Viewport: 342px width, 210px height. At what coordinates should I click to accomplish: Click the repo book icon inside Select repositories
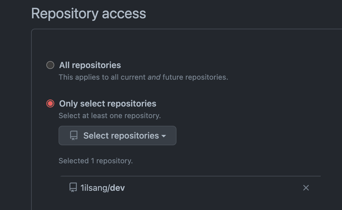[x=74, y=136]
